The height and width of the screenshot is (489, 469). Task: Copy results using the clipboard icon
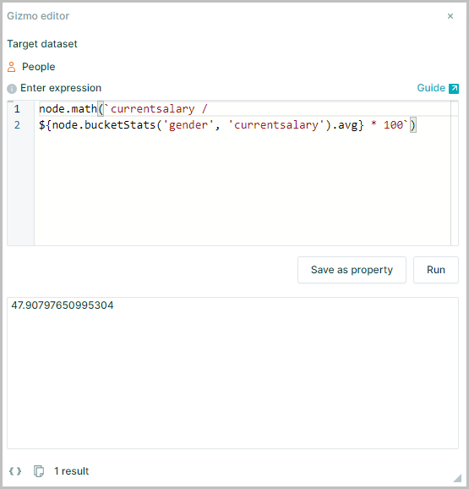click(39, 471)
